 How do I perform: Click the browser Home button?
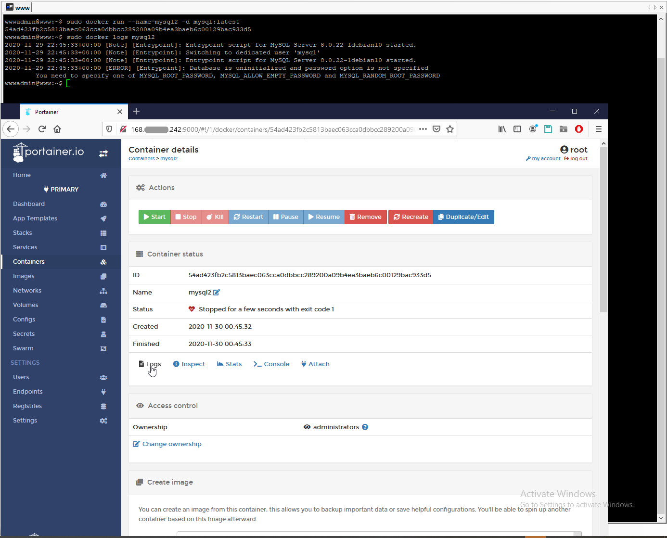point(57,129)
